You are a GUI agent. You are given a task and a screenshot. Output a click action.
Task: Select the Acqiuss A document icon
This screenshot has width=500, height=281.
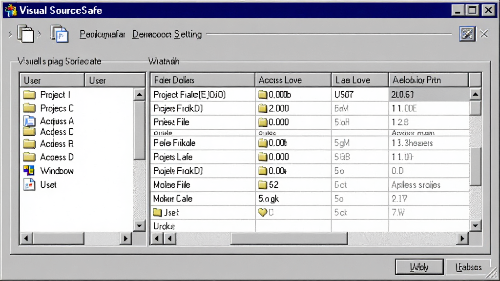click(x=29, y=121)
